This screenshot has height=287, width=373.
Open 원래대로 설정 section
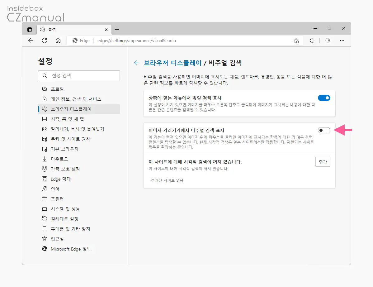click(79, 219)
